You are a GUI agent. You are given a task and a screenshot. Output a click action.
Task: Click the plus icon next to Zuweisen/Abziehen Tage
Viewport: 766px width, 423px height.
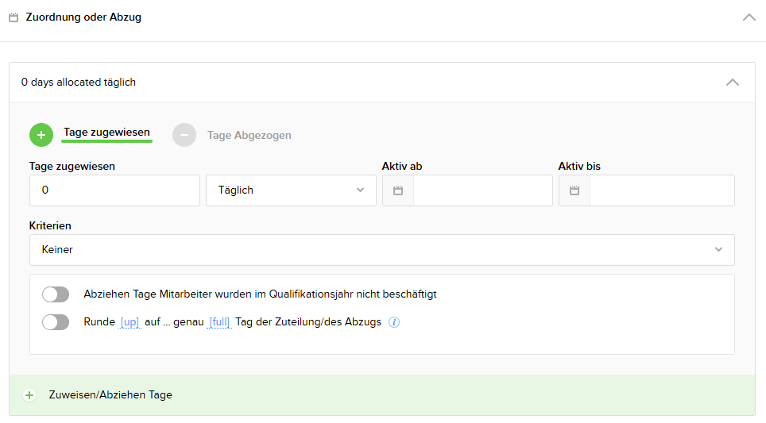click(29, 395)
